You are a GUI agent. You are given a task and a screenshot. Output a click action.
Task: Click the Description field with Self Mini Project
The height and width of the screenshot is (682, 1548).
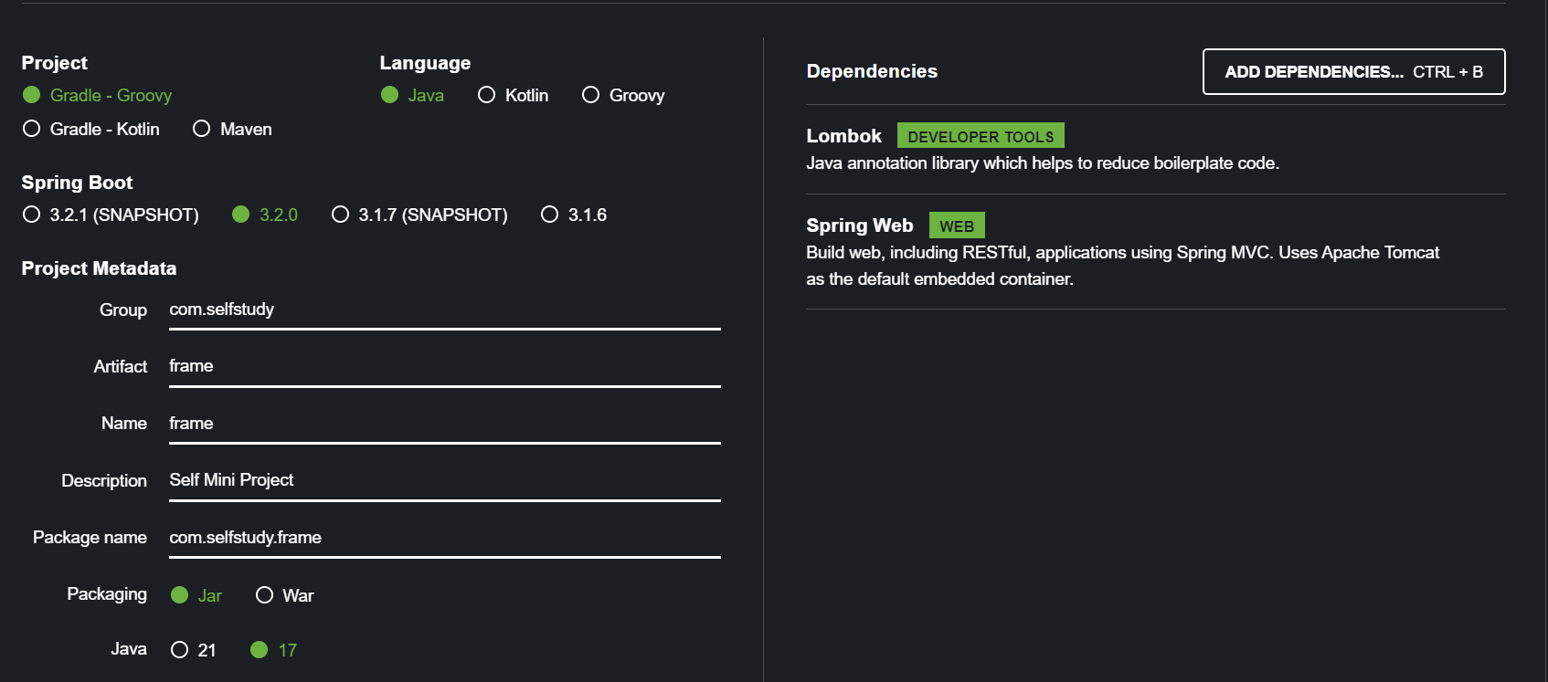coord(445,481)
